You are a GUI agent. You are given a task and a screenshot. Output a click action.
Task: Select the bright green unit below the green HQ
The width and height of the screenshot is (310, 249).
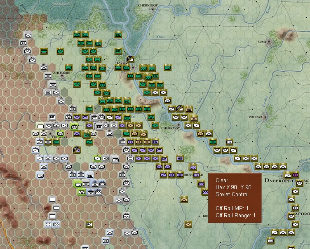82,192
